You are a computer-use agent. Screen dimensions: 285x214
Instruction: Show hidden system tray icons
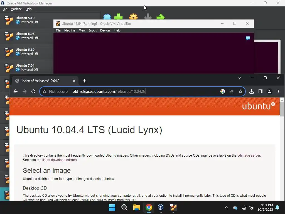[226, 207]
